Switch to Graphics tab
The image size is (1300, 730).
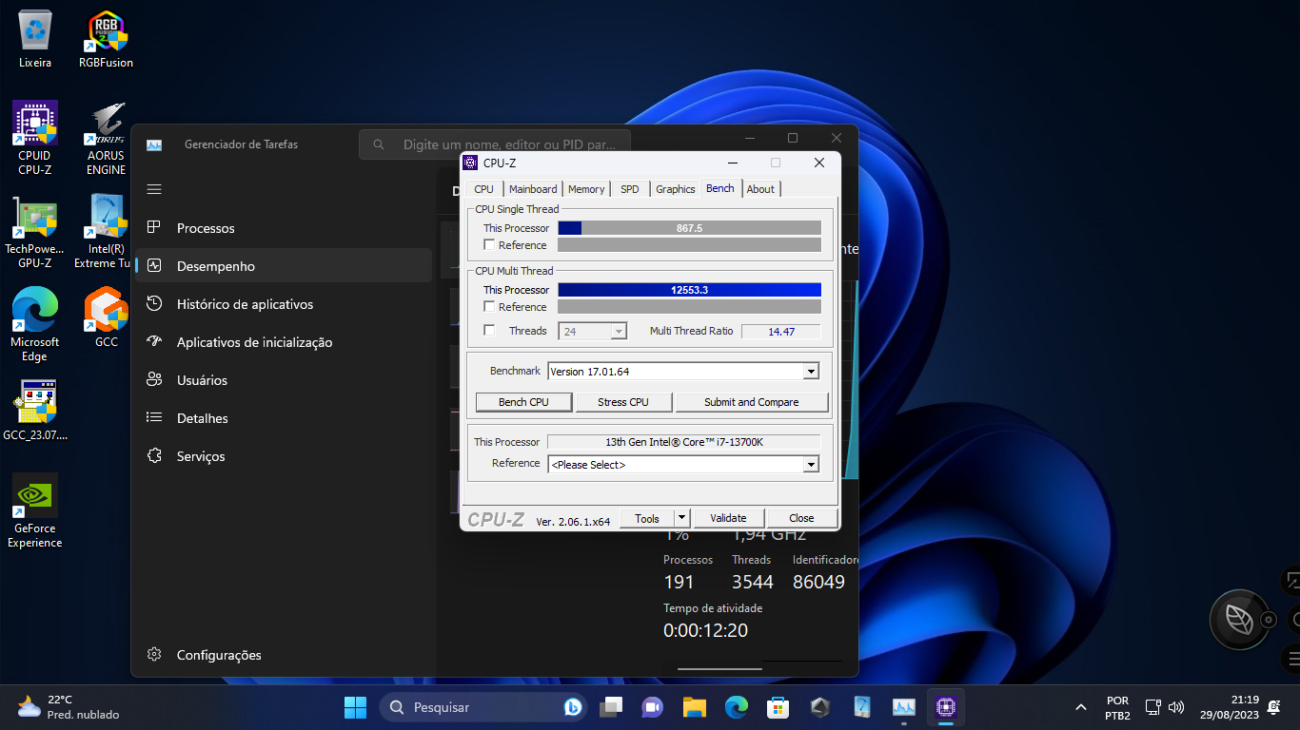[x=676, y=189]
